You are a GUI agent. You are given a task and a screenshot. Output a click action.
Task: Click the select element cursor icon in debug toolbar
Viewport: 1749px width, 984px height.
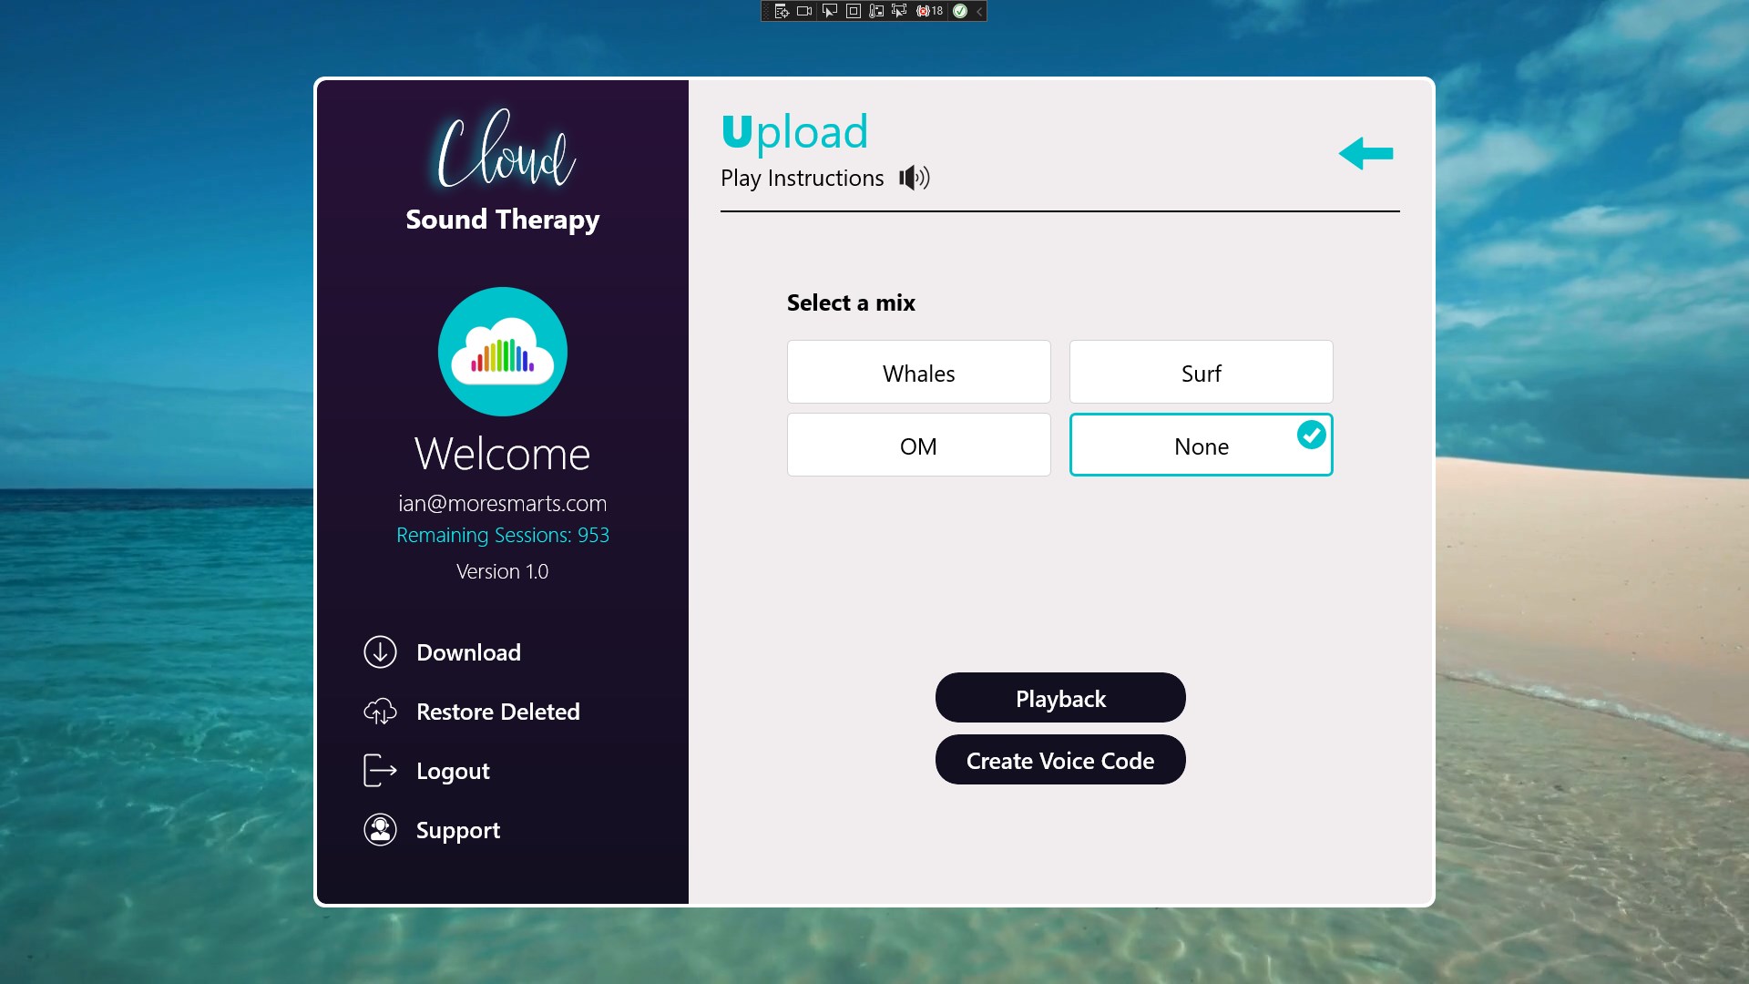(x=829, y=11)
